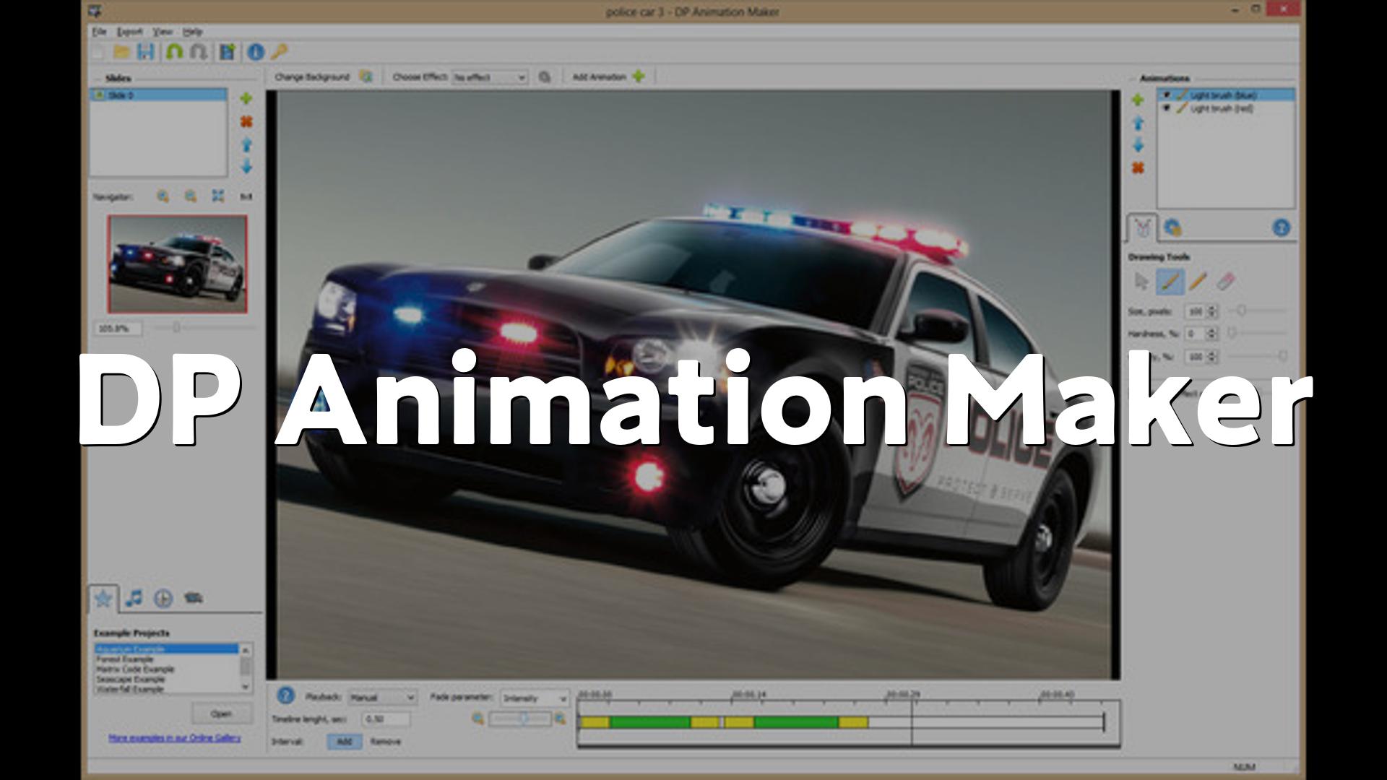Image resolution: width=1387 pixels, height=780 pixels.
Task: Click the Save disk icon
Action: (x=146, y=51)
